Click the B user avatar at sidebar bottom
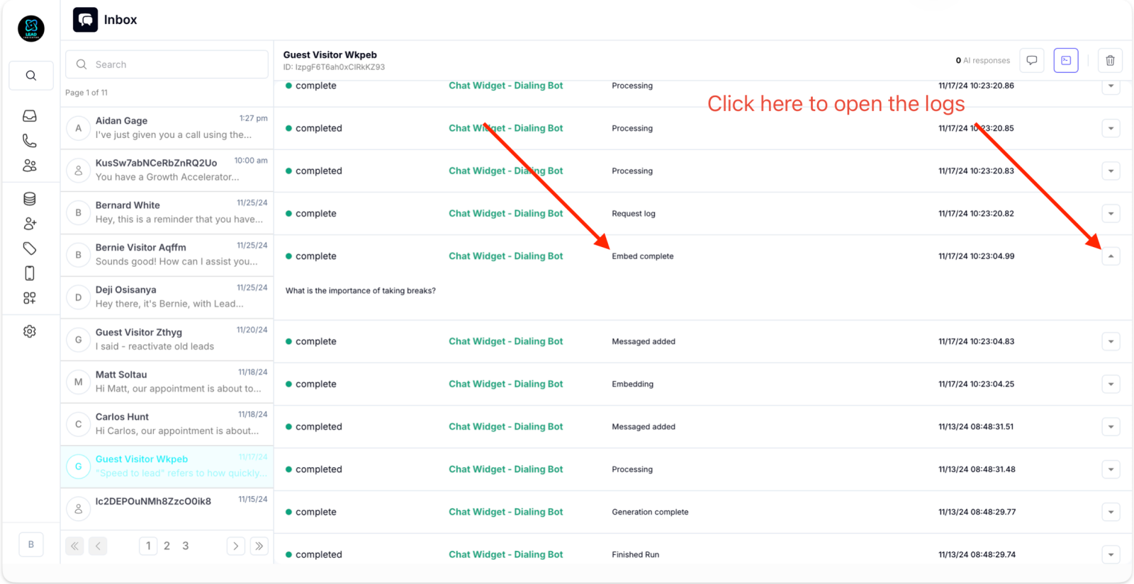This screenshot has width=1134, height=584. (x=31, y=544)
